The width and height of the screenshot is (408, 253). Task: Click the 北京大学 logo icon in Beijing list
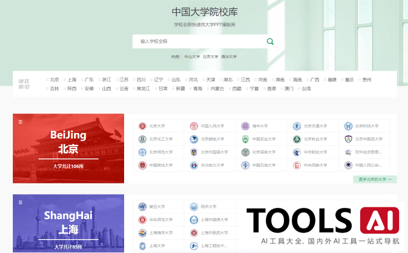pyautogui.click(x=142, y=126)
